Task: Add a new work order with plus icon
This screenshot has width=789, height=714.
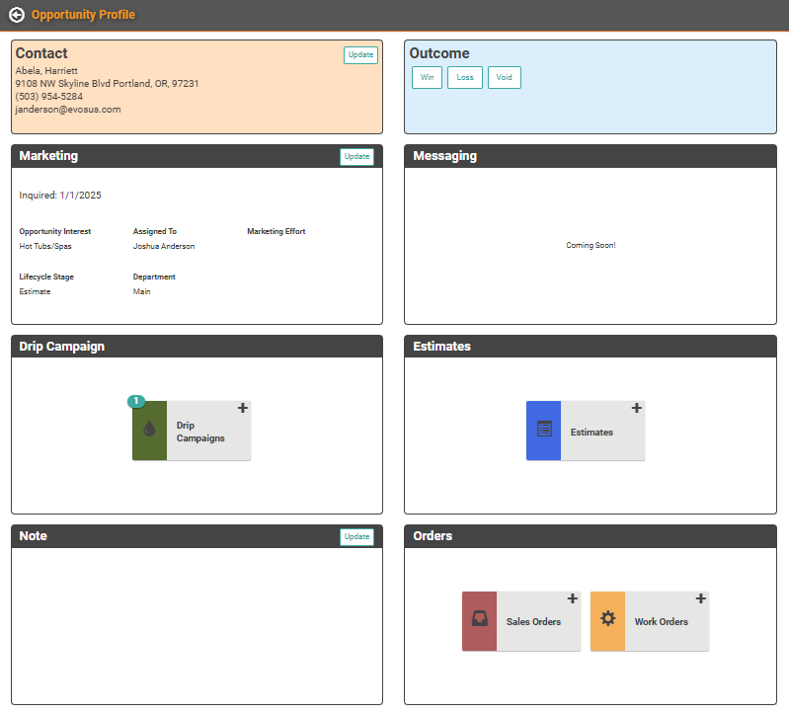Action: (x=700, y=598)
